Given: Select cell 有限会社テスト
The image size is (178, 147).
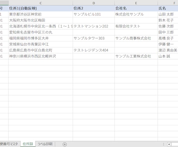Looking at the screenshot, I should coord(136,26).
